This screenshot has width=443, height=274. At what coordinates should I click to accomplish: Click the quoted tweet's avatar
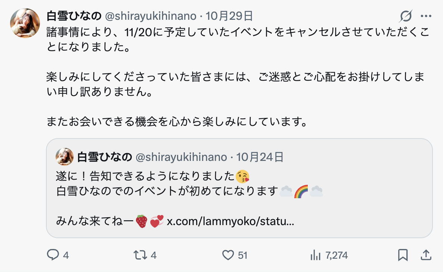pyautogui.click(x=63, y=157)
